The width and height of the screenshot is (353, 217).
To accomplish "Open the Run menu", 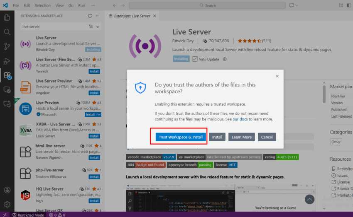I will tap(81, 5).
